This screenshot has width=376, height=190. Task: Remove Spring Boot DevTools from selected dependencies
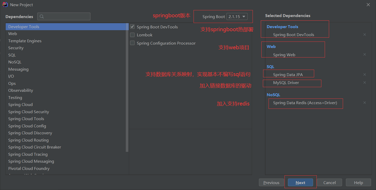(x=365, y=35)
